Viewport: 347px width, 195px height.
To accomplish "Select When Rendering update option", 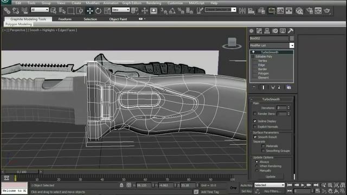I will (256, 166).
